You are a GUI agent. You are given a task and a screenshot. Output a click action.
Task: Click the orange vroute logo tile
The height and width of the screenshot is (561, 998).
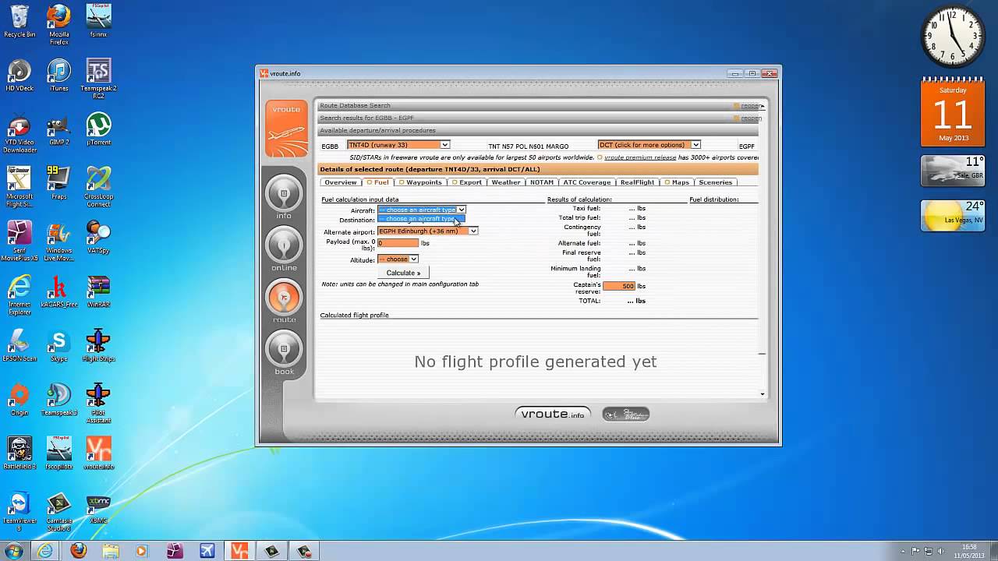click(286, 129)
